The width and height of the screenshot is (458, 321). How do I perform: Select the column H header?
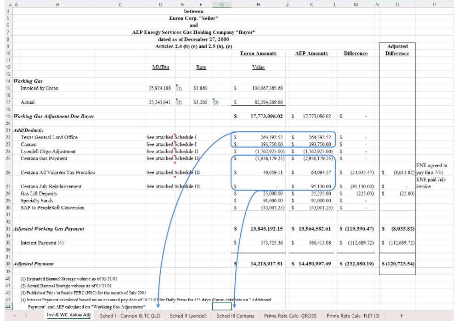pyautogui.click(x=258, y=4)
